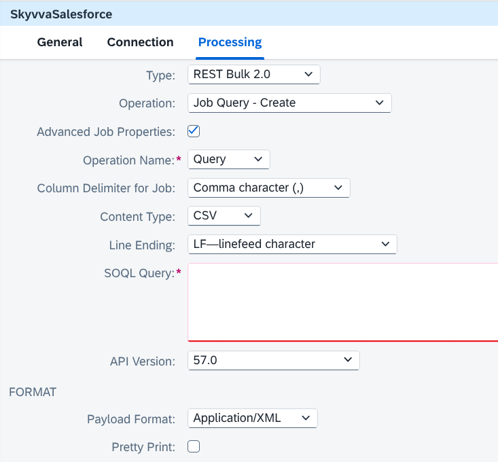Image resolution: width=498 pixels, height=462 pixels.
Task: Click the SkyvvaSalesforce title text
Action: [x=61, y=14]
